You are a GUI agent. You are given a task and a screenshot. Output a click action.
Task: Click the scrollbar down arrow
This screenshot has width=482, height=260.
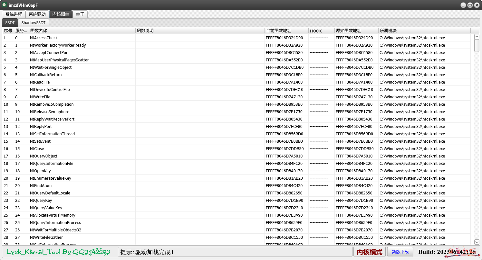tap(477, 242)
